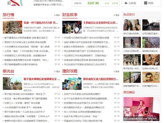The width and height of the screenshot is (164, 123).
Task: Open the esports photo thumbnail in 财富故事
Action: (72, 27)
